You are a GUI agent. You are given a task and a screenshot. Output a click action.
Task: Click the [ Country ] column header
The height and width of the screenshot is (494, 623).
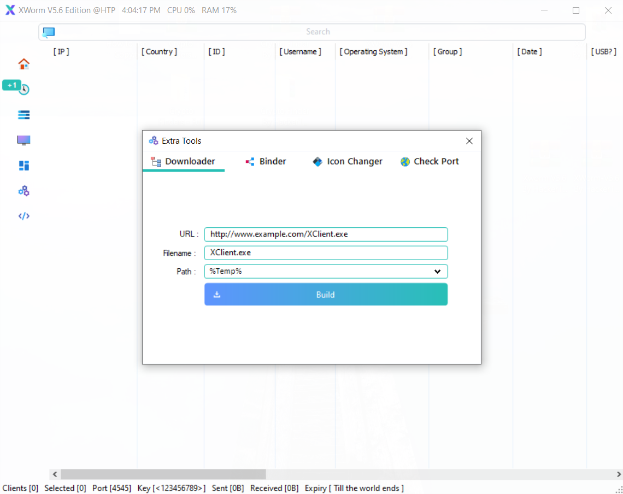click(160, 52)
